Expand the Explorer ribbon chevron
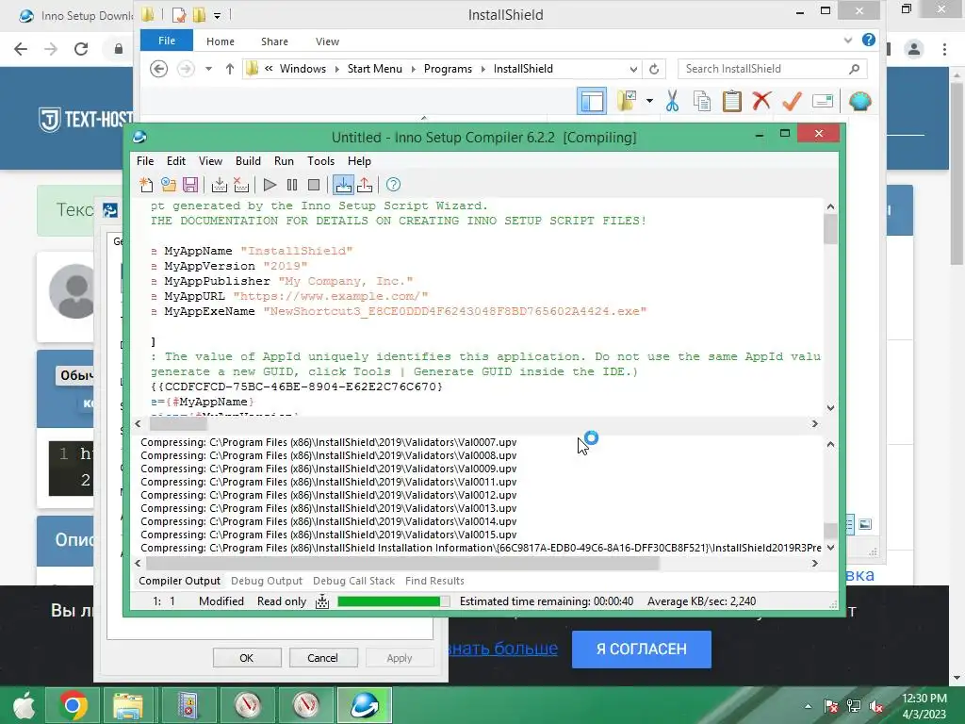The width and height of the screenshot is (965, 724). click(848, 41)
